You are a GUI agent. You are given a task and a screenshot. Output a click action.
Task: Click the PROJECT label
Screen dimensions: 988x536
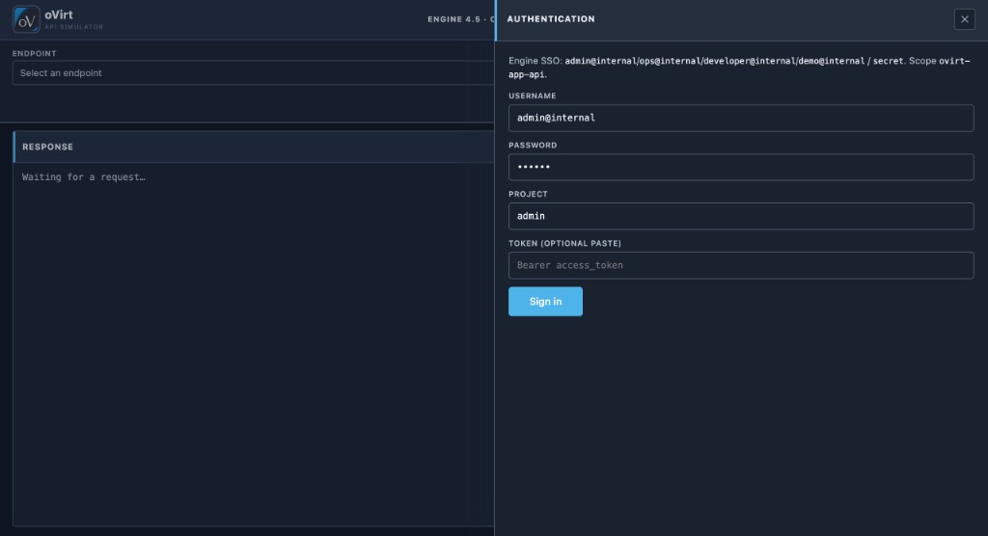[528, 194]
